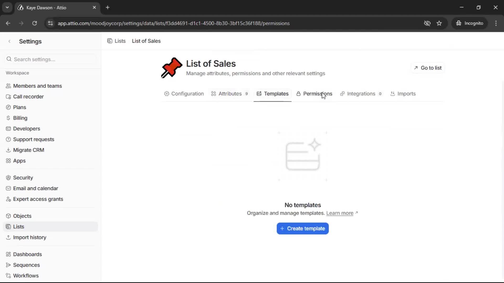Bookmark this page with the star icon
The width and height of the screenshot is (504, 283).
click(x=439, y=23)
